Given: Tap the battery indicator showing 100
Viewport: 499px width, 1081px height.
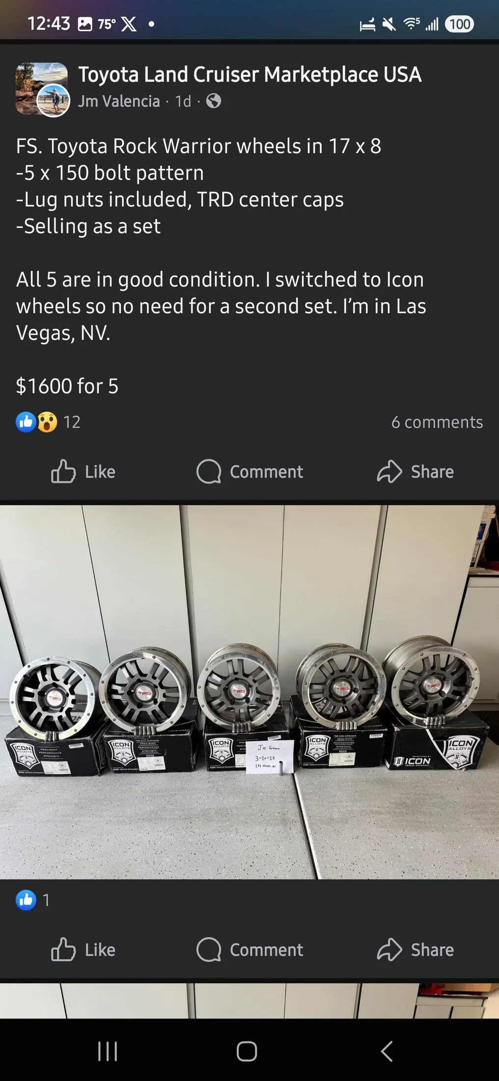Looking at the screenshot, I should pos(459,24).
